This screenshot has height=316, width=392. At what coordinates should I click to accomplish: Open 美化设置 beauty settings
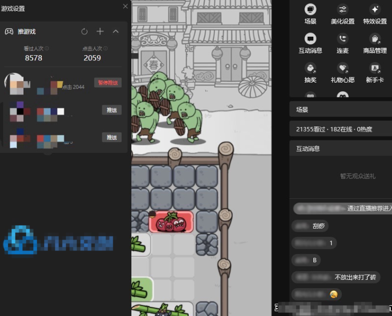342,10
